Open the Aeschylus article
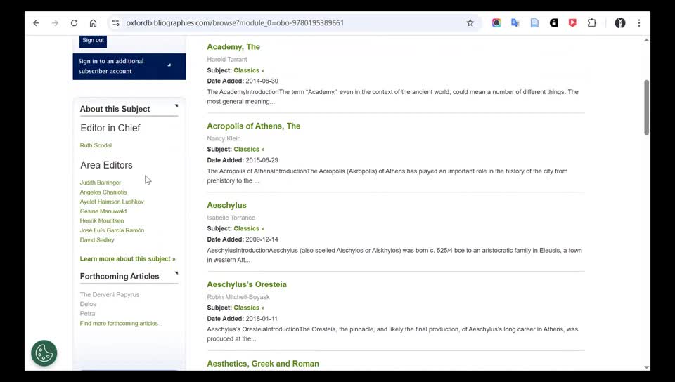This screenshot has height=382, width=675. click(226, 205)
